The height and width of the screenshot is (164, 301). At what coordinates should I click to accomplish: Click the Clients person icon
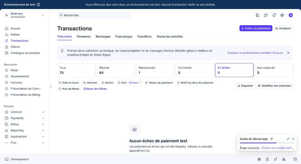point(6,47)
